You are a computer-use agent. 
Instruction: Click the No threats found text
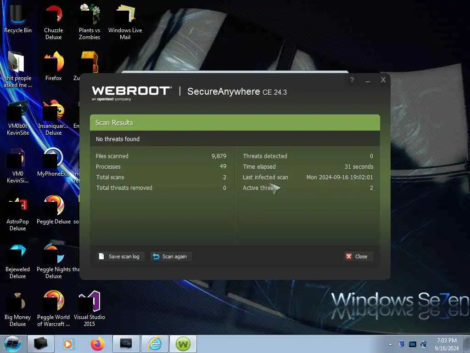pyautogui.click(x=117, y=139)
